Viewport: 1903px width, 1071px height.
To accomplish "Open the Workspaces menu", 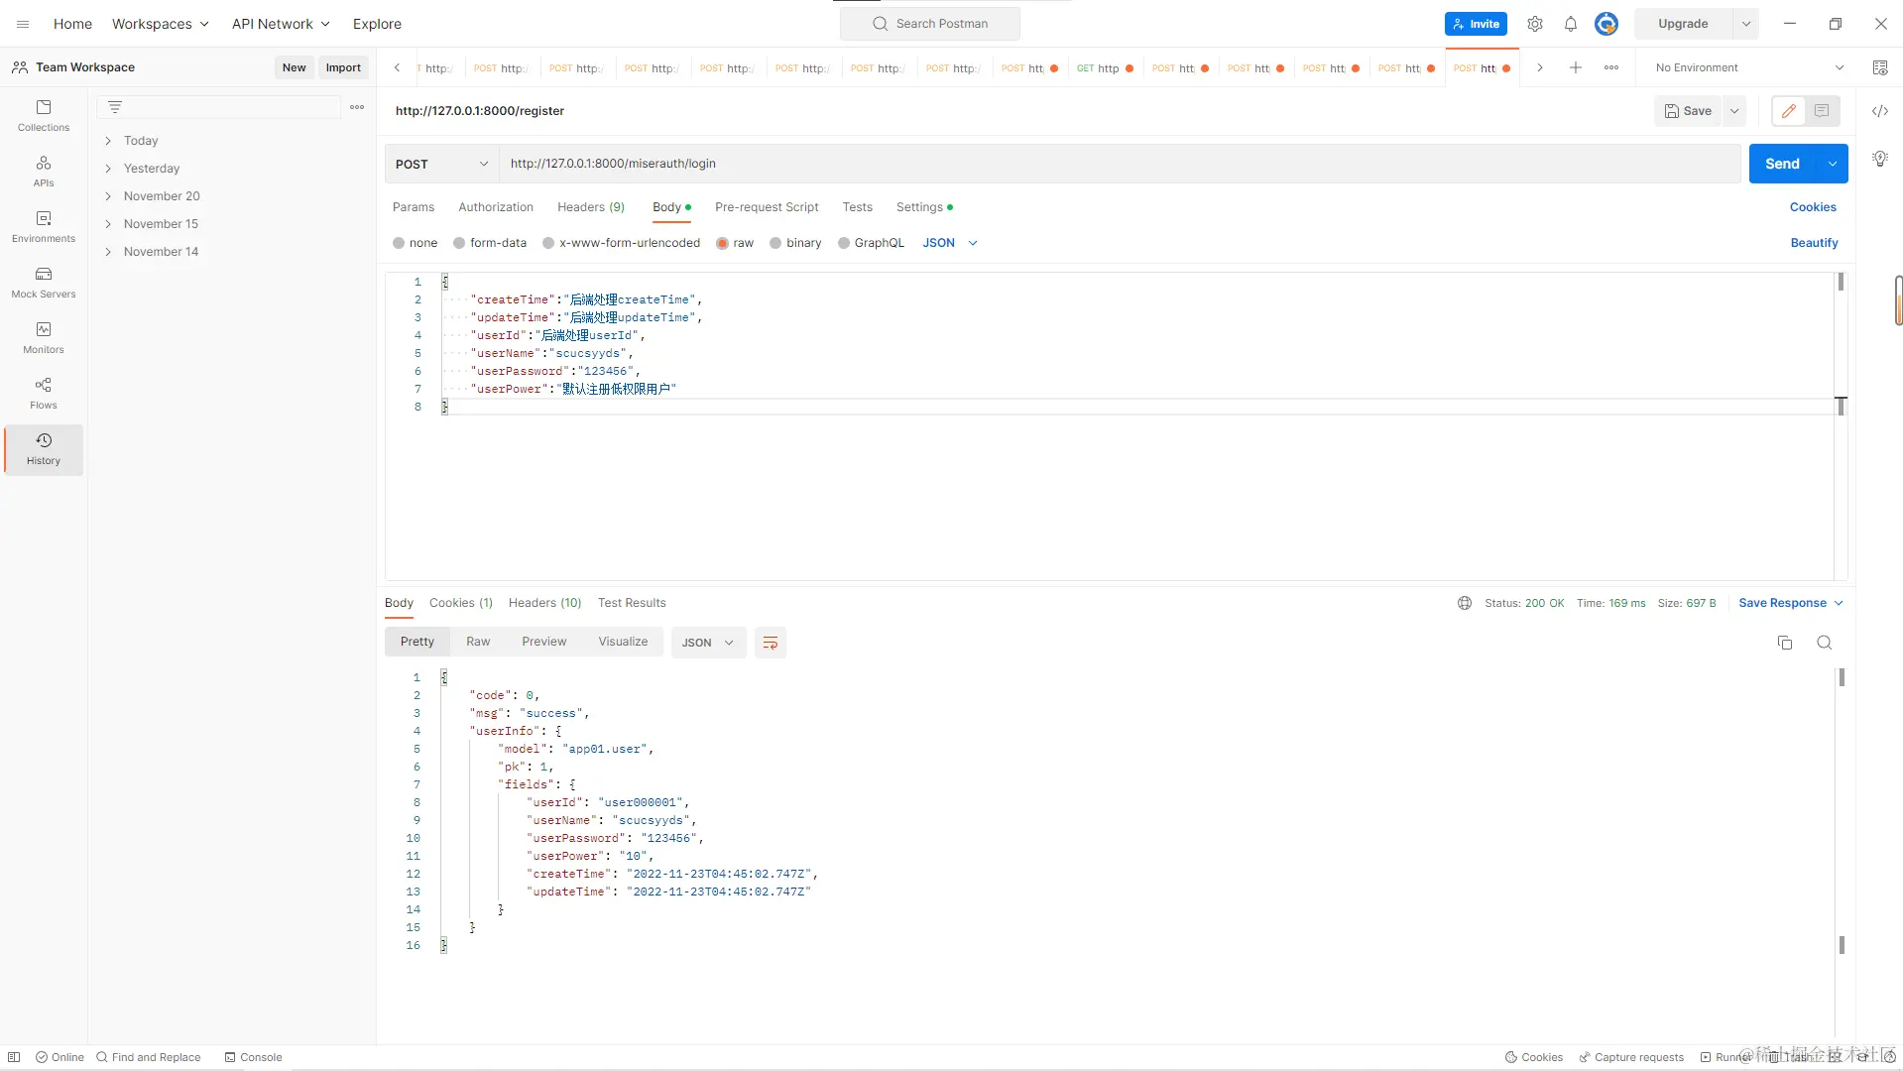I will point(160,24).
